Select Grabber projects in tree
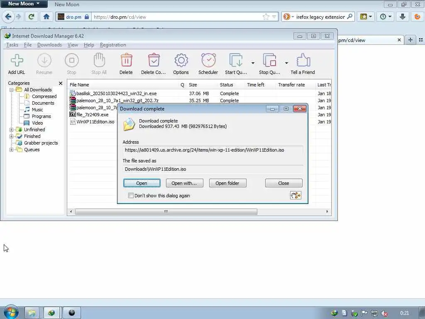Screen dimensions: 425x319 pyautogui.click(x=41, y=143)
